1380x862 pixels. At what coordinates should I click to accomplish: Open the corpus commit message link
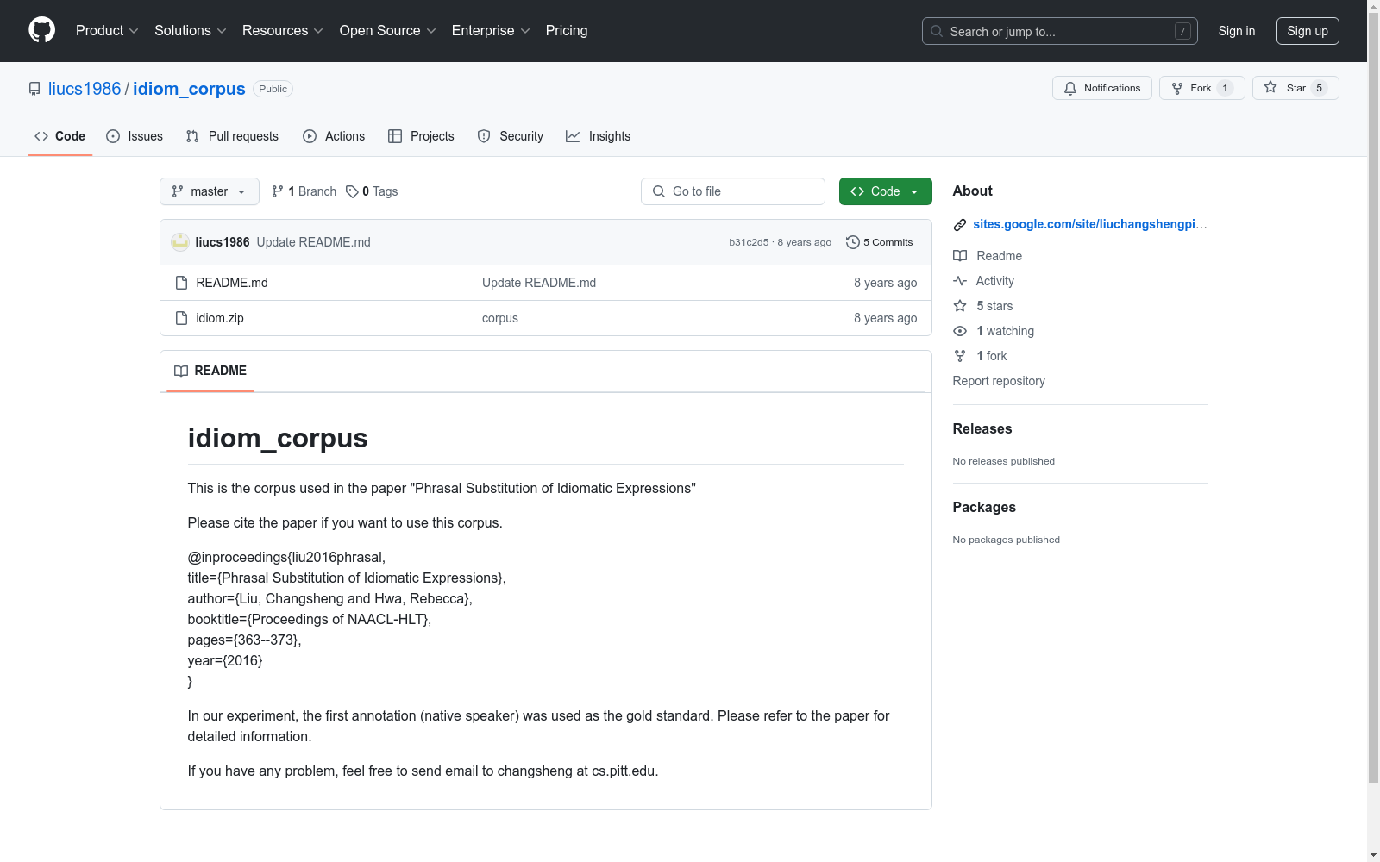[x=500, y=318]
